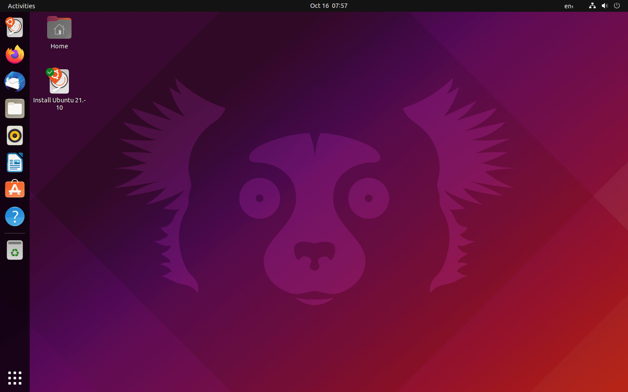
Task: Open the en keyboard layout menu
Action: click(x=569, y=6)
